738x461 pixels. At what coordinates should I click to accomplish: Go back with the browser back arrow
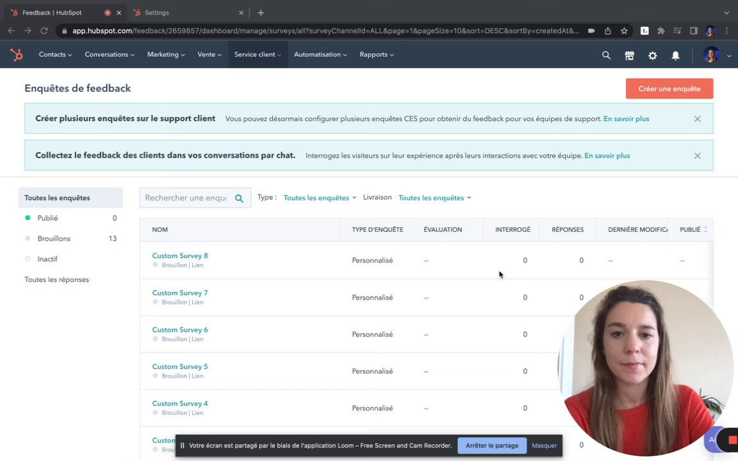[12, 31]
